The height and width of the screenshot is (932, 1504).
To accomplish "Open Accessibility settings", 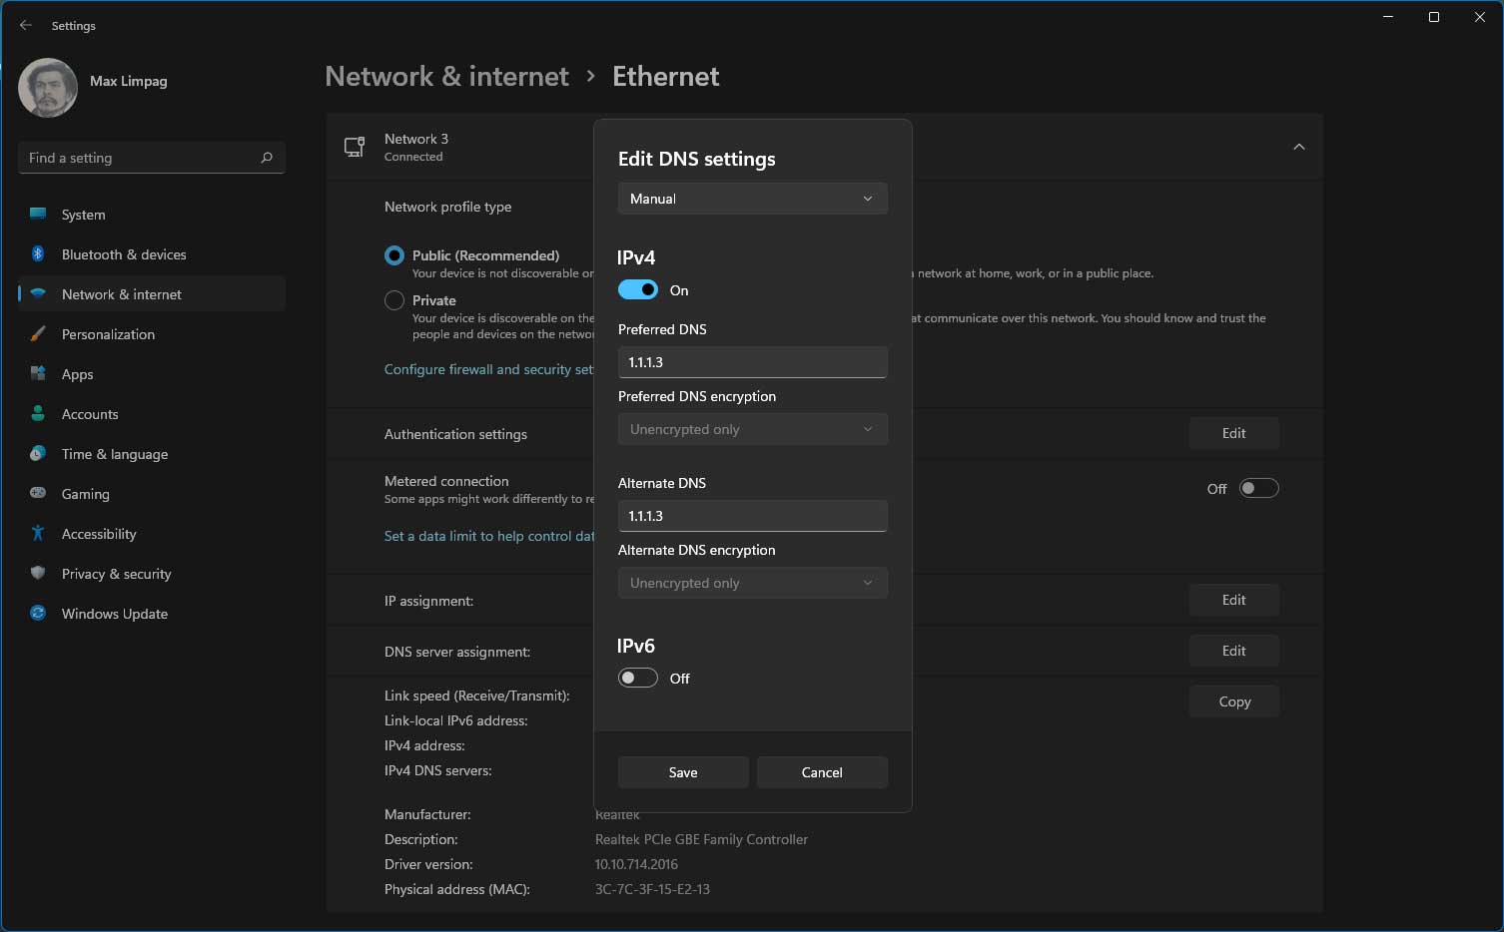I will (152, 534).
